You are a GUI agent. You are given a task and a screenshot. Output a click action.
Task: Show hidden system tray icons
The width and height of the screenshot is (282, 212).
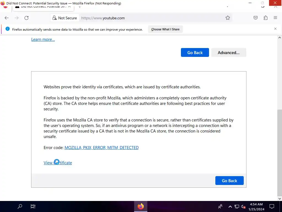(230, 206)
